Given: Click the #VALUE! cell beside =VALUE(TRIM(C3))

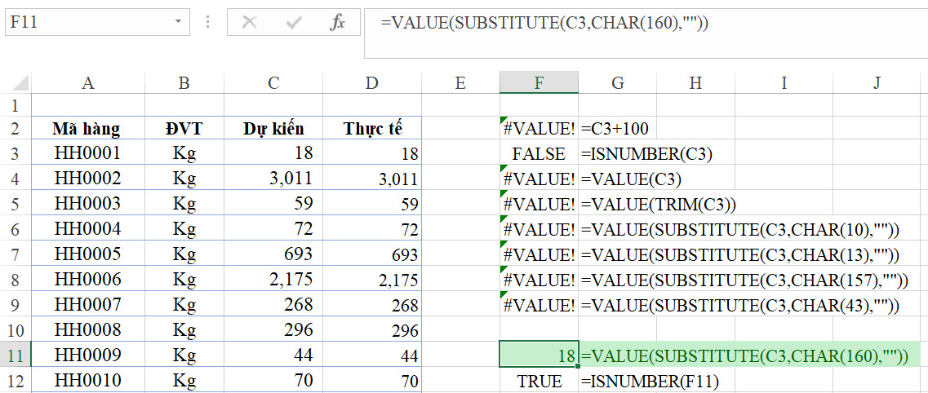Looking at the screenshot, I should pos(539,204).
